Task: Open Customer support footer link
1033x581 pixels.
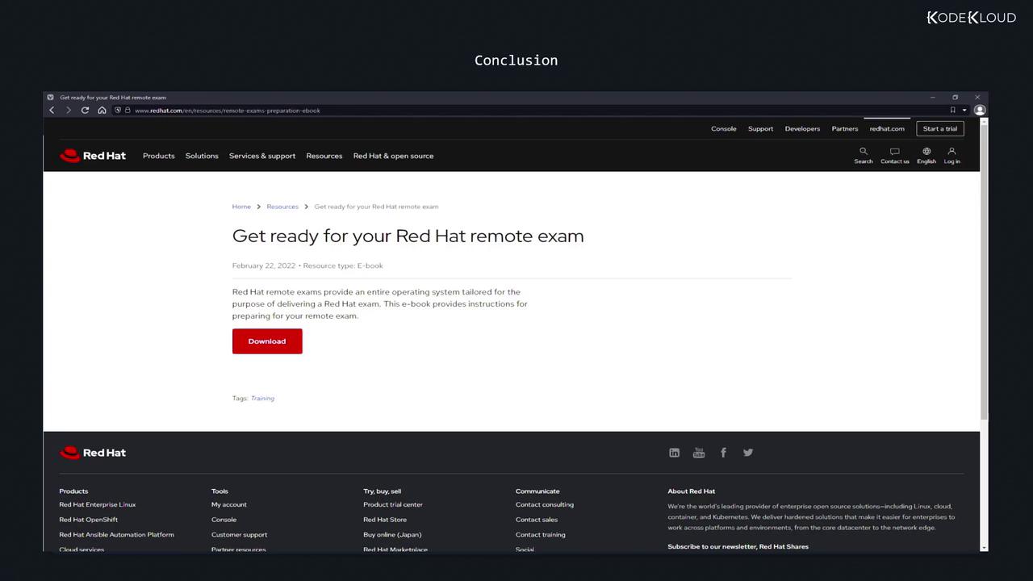Action: coord(239,535)
